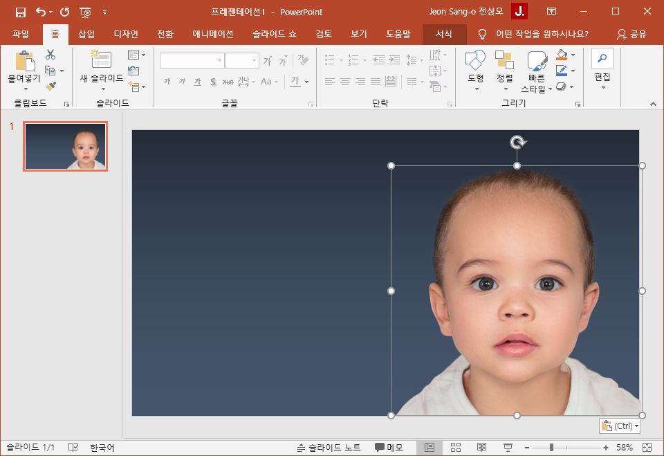Open the font name dropdown

coord(219,61)
